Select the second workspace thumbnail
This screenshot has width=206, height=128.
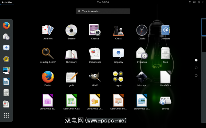pyautogui.click(x=204, y=44)
